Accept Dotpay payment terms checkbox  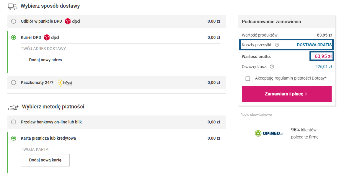click(248, 78)
